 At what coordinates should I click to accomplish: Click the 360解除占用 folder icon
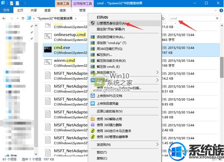point(93,119)
